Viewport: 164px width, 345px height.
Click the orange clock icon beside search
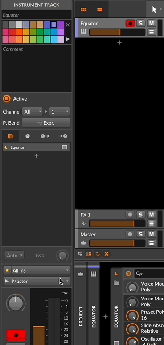click(x=128, y=273)
